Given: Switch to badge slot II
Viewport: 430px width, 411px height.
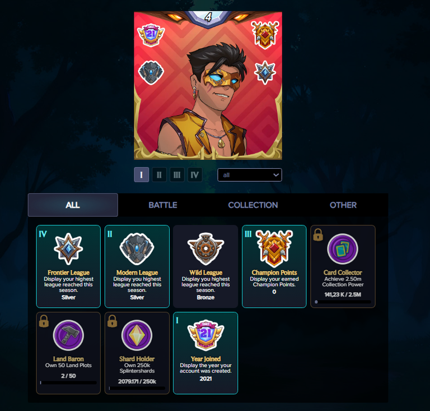Looking at the screenshot, I should pyautogui.click(x=159, y=175).
